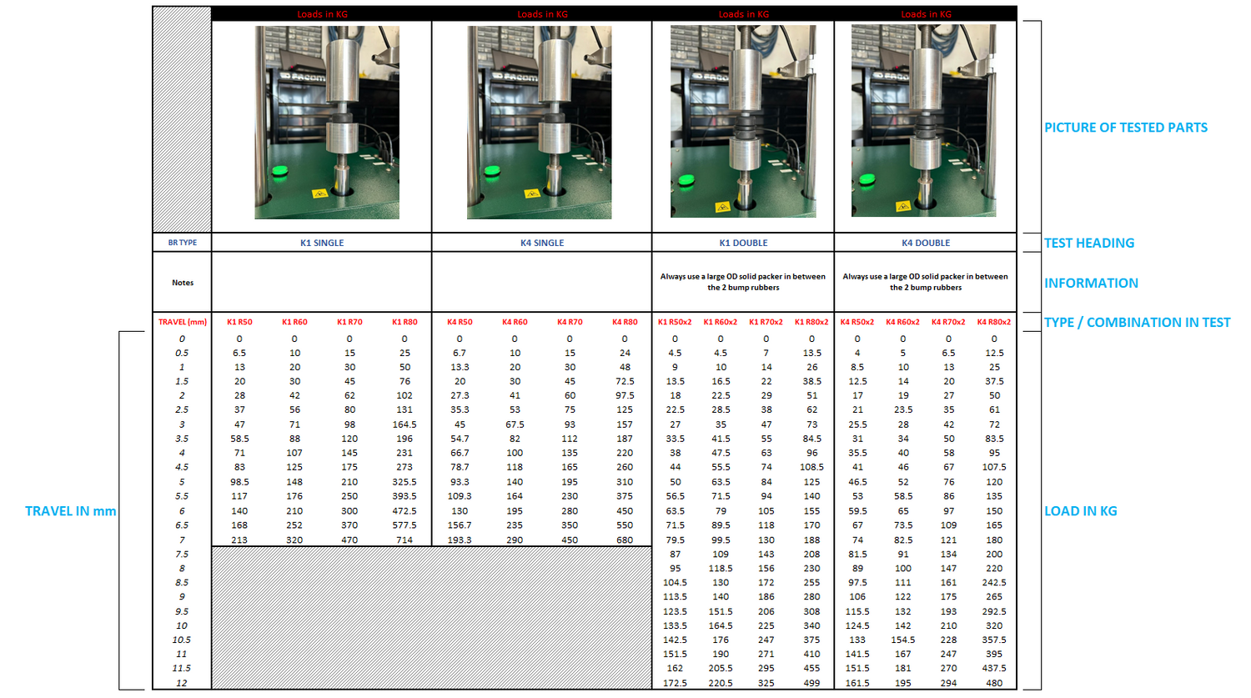Select the 'K1 R50' column header
The image size is (1251, 698).
pyautogui.click(x=239, y=321)
